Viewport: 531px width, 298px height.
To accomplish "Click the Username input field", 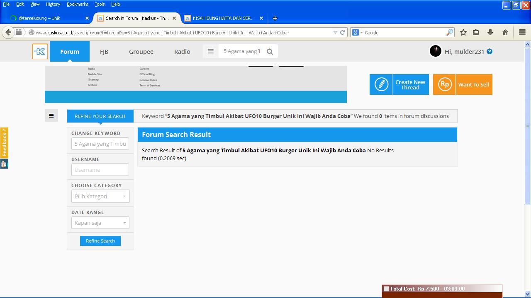I will pos(100,170).
